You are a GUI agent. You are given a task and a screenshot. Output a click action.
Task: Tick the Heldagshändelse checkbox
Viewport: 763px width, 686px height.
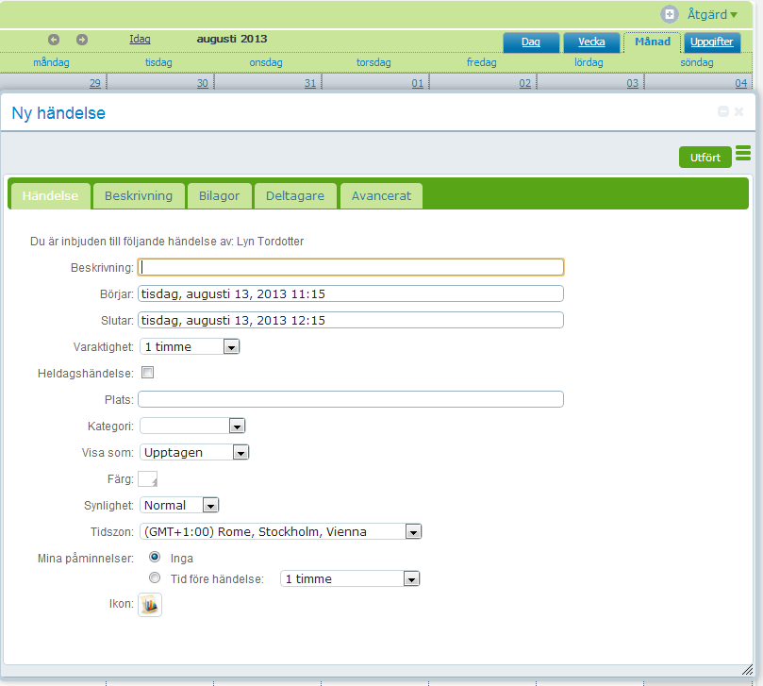click(147, 373)
